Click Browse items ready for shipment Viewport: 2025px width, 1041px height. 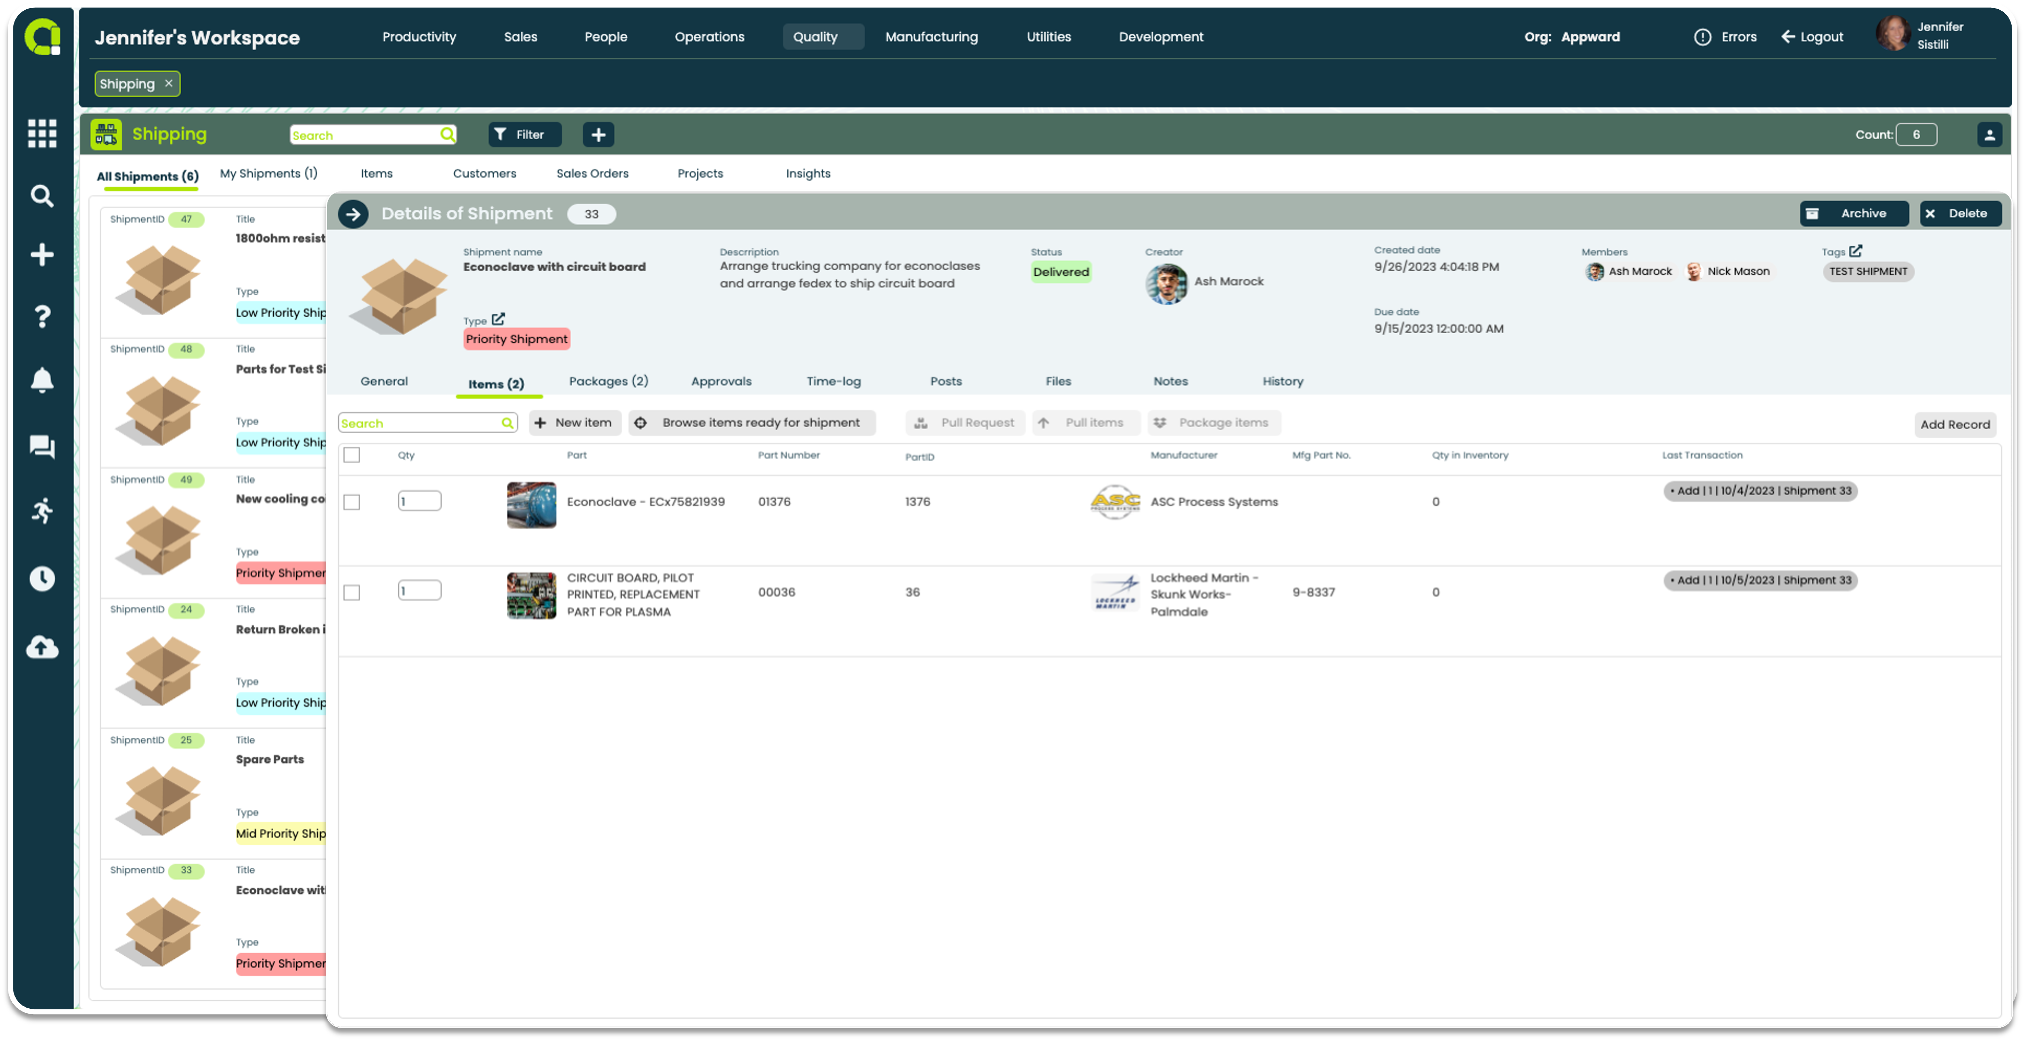pos(751,423)
